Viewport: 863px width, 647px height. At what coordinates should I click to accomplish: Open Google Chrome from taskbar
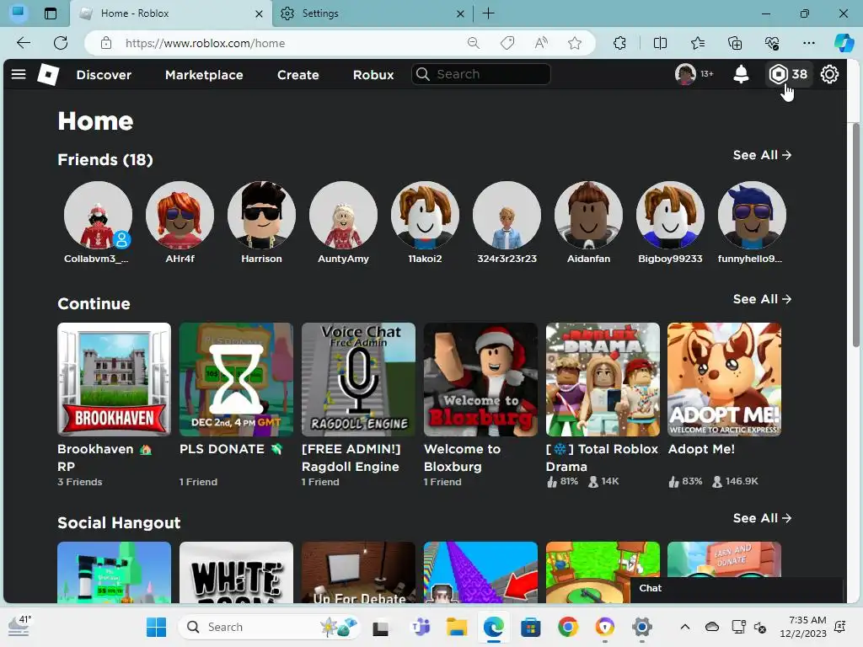(x=568, y=627)
